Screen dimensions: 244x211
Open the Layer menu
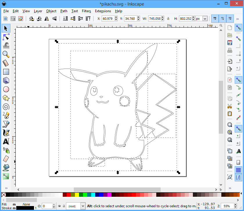(x=38, y=11)
